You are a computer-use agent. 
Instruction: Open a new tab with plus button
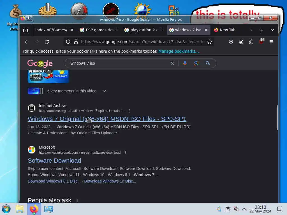click(x=261, y=30)
